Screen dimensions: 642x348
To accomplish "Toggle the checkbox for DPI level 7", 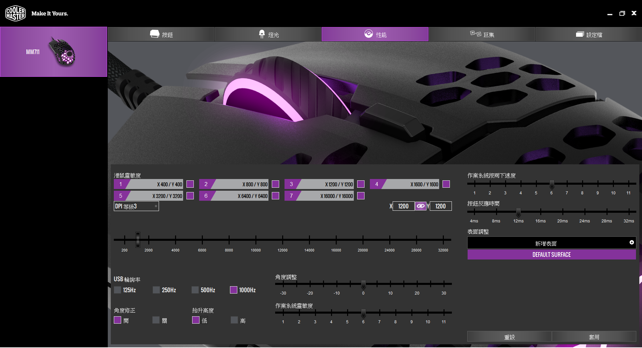I will [361, 196].
